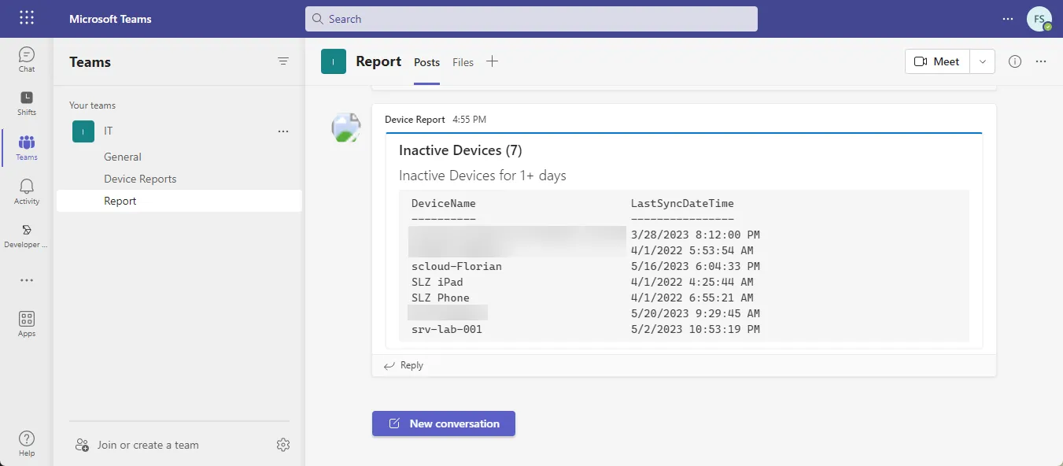This screenshot has width=1063, height=466.
Task: Start a meeting with Meet button
Action: tap(938, 61)
